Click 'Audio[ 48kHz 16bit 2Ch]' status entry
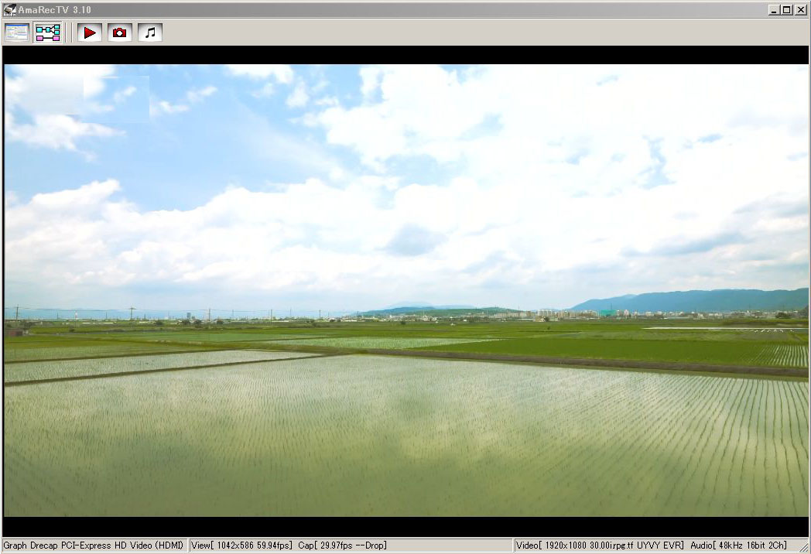The image size is (811, 554). tap(738, 545)
